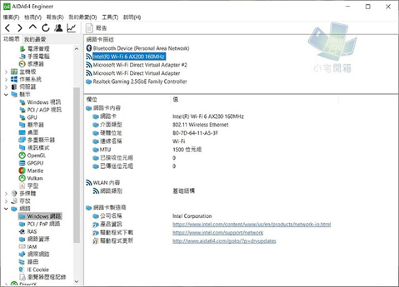Collapse the 網路 tree node
Viewport: 399px width, 287px height.
pos(6,208)
